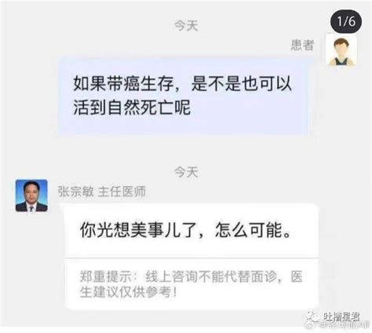
Task: Open Dr. 张宗敏's profile photo
Action: coord(31,196)
